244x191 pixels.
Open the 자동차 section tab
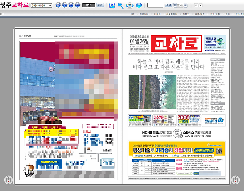point(186,14)
